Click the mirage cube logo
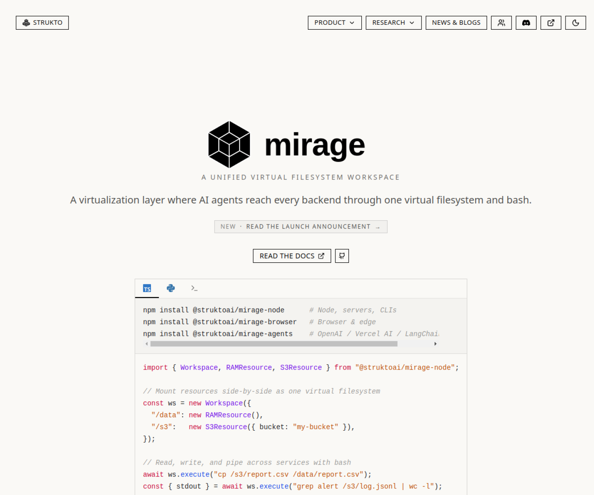This screenshot has height=495, width=594. [x=229, y=144]
